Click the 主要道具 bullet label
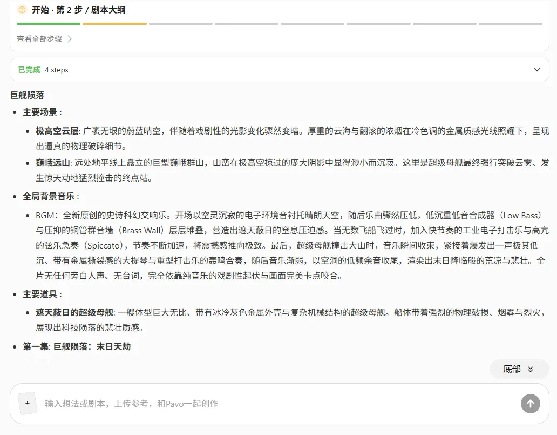557x435 pixels. pos(40,294)
